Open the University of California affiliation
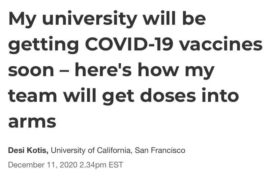The height and width of the screenshot is (178, 273). point(91,151)
